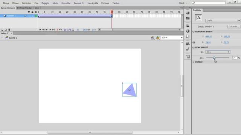
Task: Click the Alfa percent input field
Action: tap(235, 58)
